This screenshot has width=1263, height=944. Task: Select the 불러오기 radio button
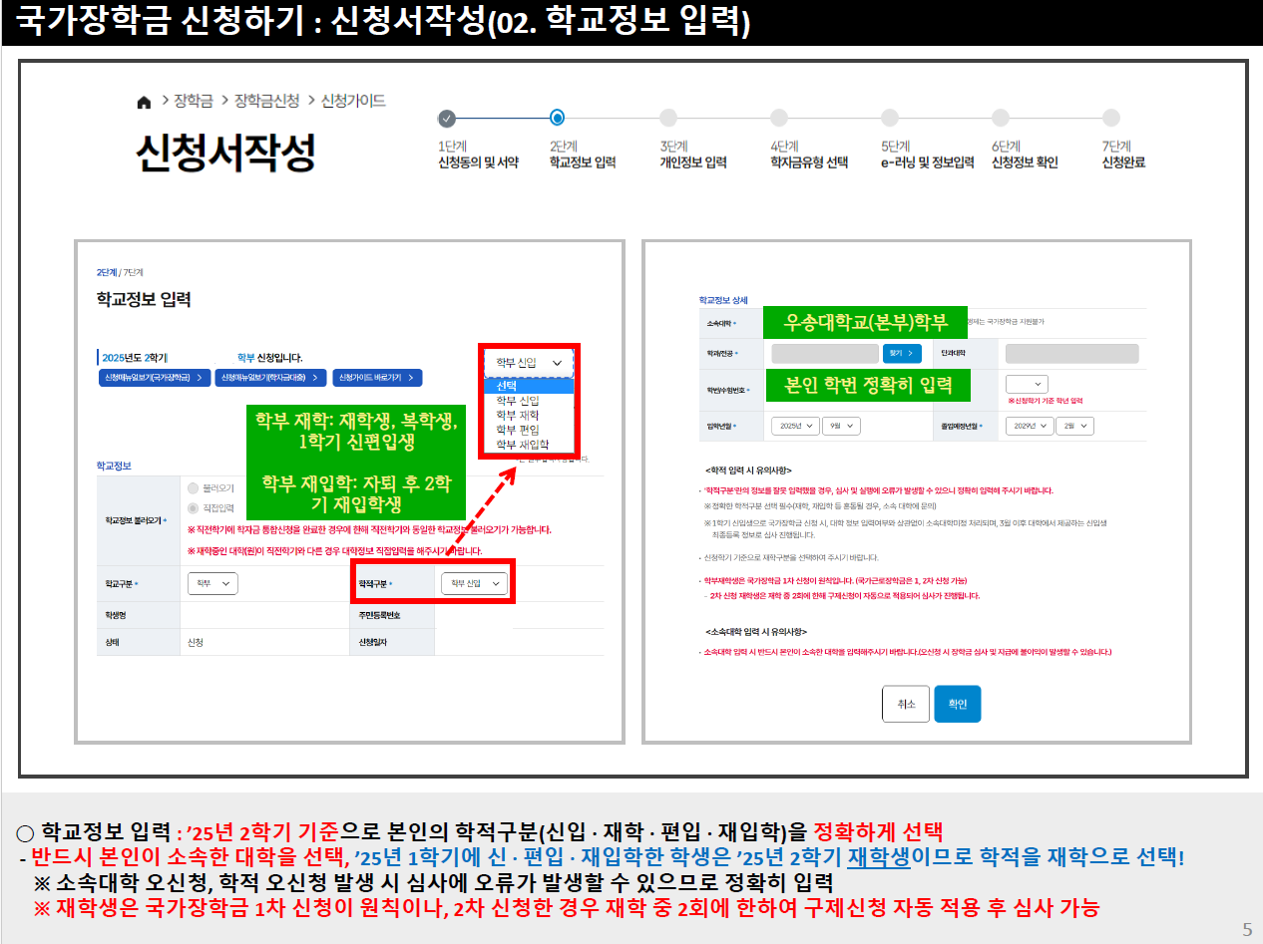pos(193,488)
